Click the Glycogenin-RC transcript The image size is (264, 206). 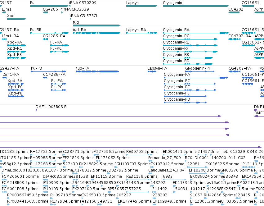point(190,39)
